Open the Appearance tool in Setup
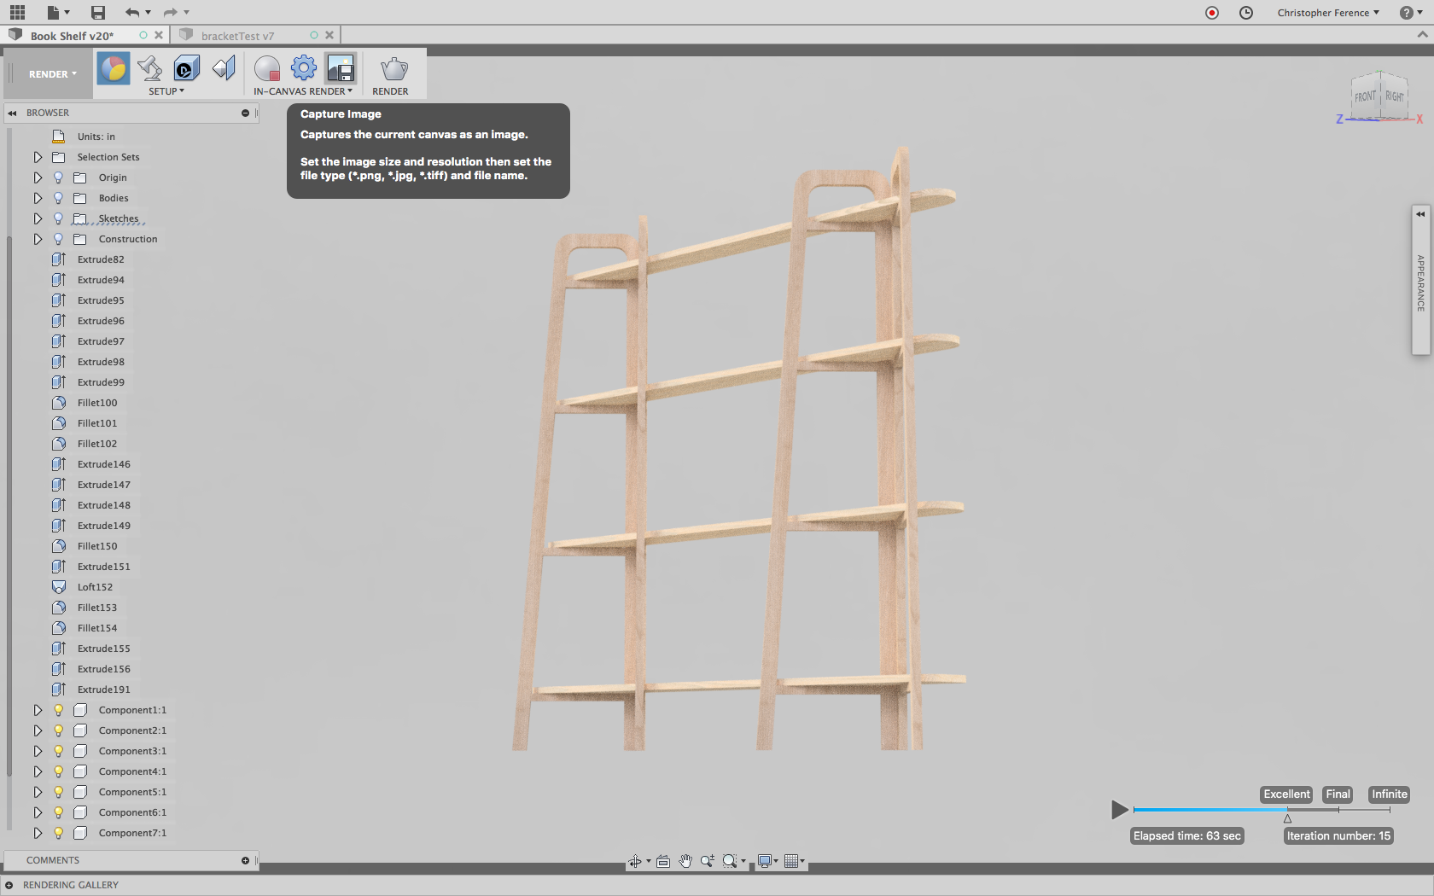 [114, 68]
